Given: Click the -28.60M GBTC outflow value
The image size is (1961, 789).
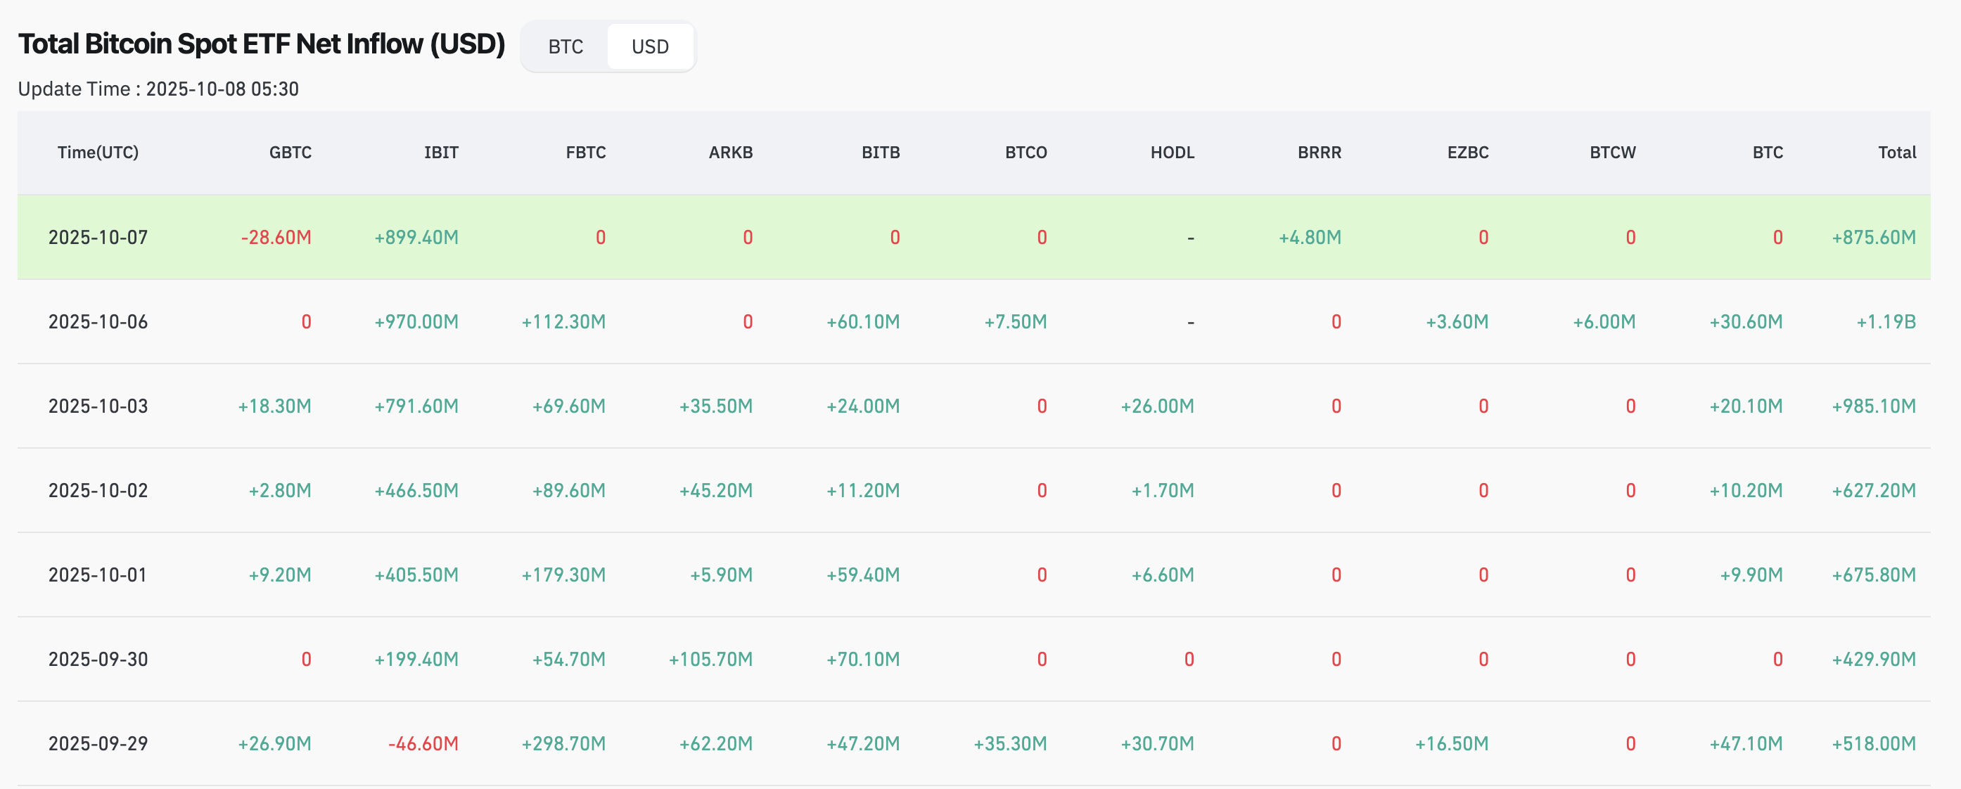Looking at the screenshot, I should click(x=276, y=238).
